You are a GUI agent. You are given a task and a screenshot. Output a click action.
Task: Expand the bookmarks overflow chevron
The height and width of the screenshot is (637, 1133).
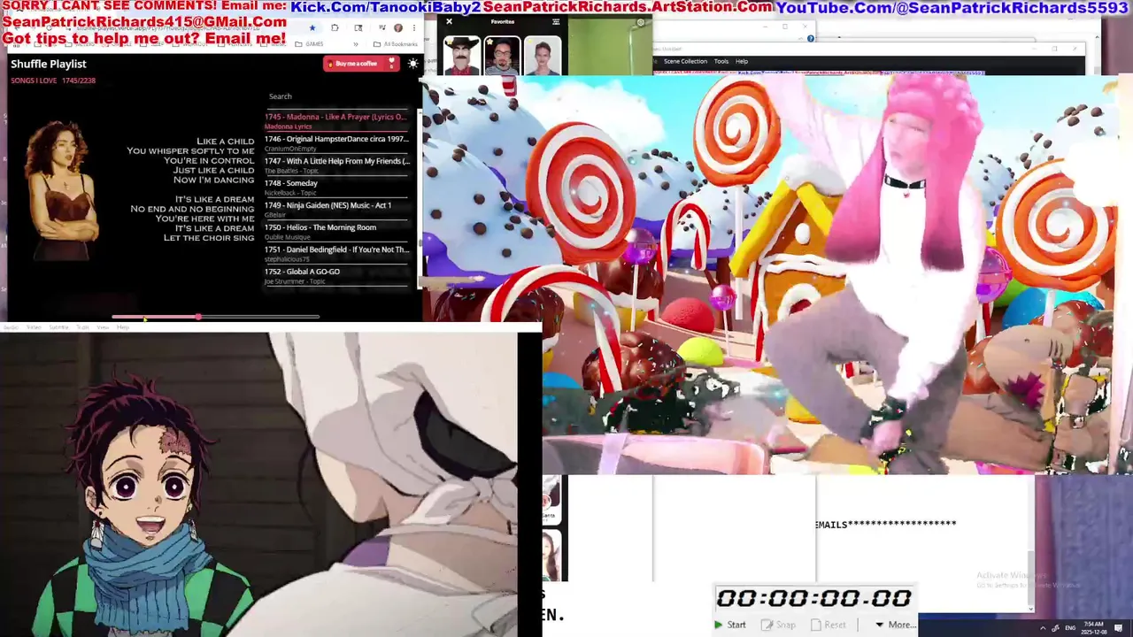click(357, 43)
